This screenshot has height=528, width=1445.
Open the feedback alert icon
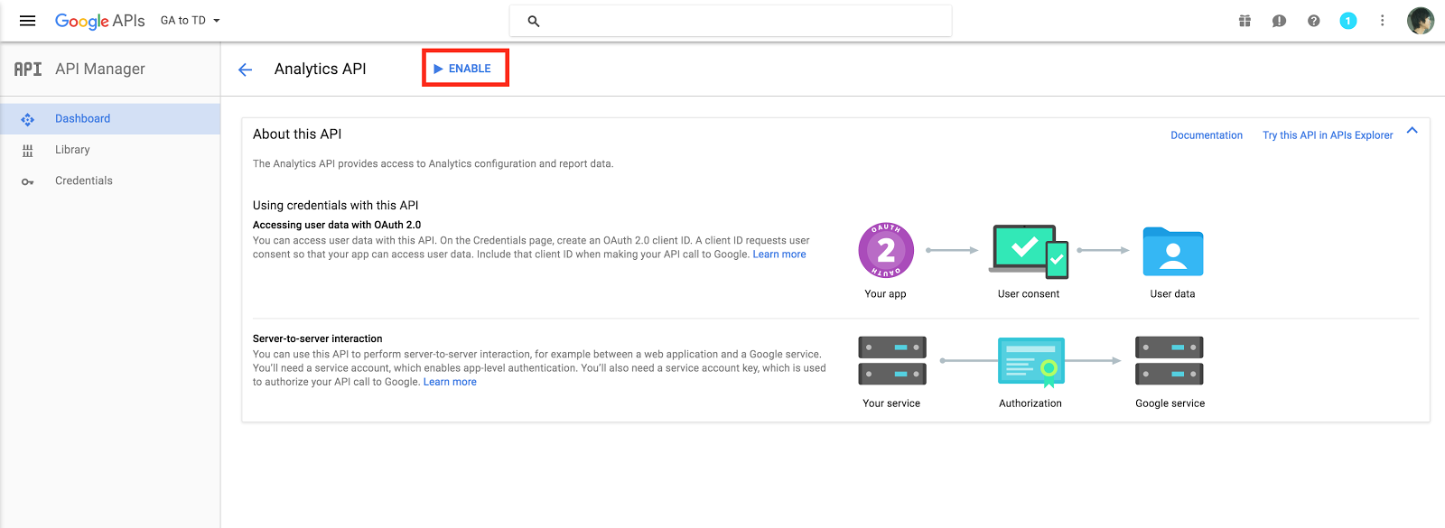coord(1279,21)
